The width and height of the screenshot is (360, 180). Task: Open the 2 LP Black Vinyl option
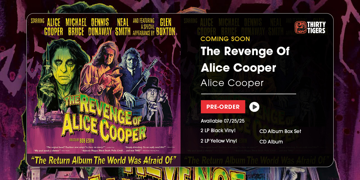[x=218, y=130]
